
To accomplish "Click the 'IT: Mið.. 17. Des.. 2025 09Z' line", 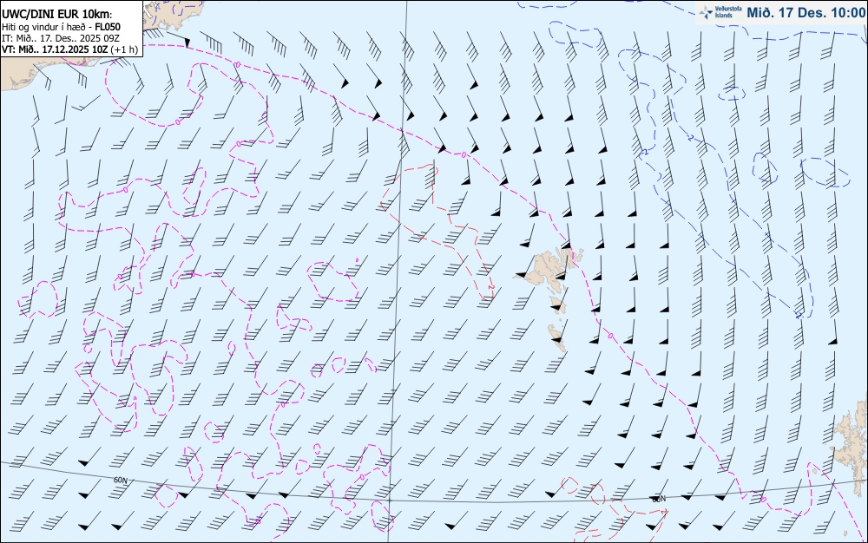I will pos(62,38).
